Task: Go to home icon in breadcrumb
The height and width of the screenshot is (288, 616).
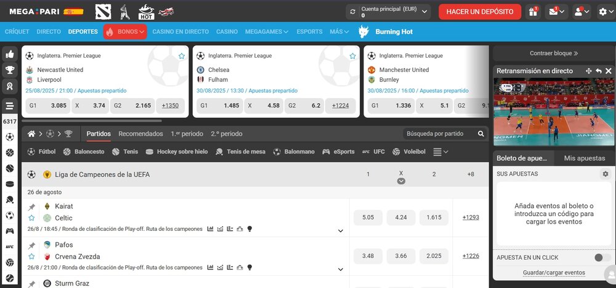Action: click(x=31, y=134)
